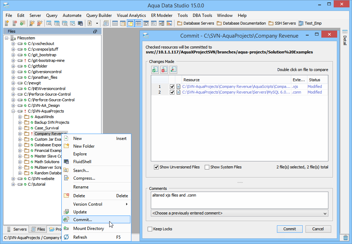
Task: Collapse the C:\SVN-AquaProjects tree node
Action: coord(13,111)
